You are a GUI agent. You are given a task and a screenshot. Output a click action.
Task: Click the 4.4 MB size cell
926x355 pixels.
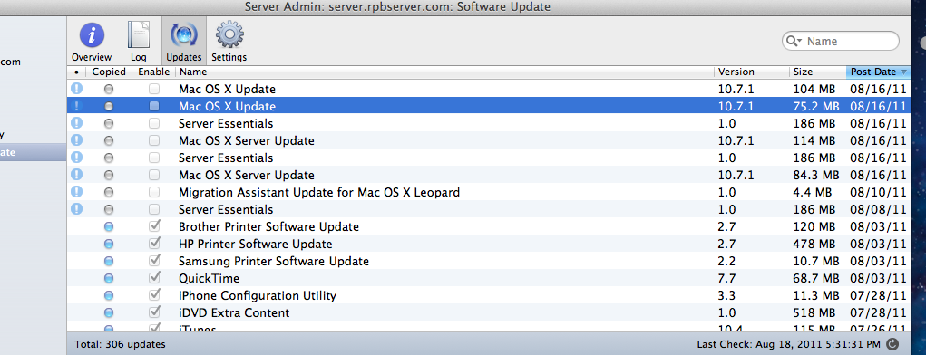click(812, 192)
